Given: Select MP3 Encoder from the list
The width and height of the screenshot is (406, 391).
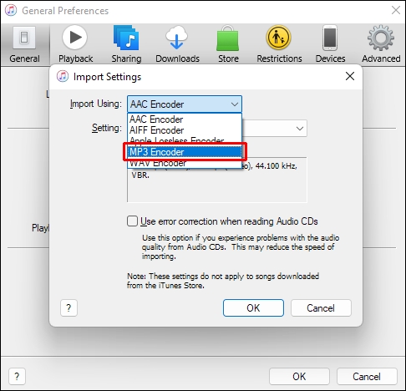Looking at the screenshot, I should [185, 152].
